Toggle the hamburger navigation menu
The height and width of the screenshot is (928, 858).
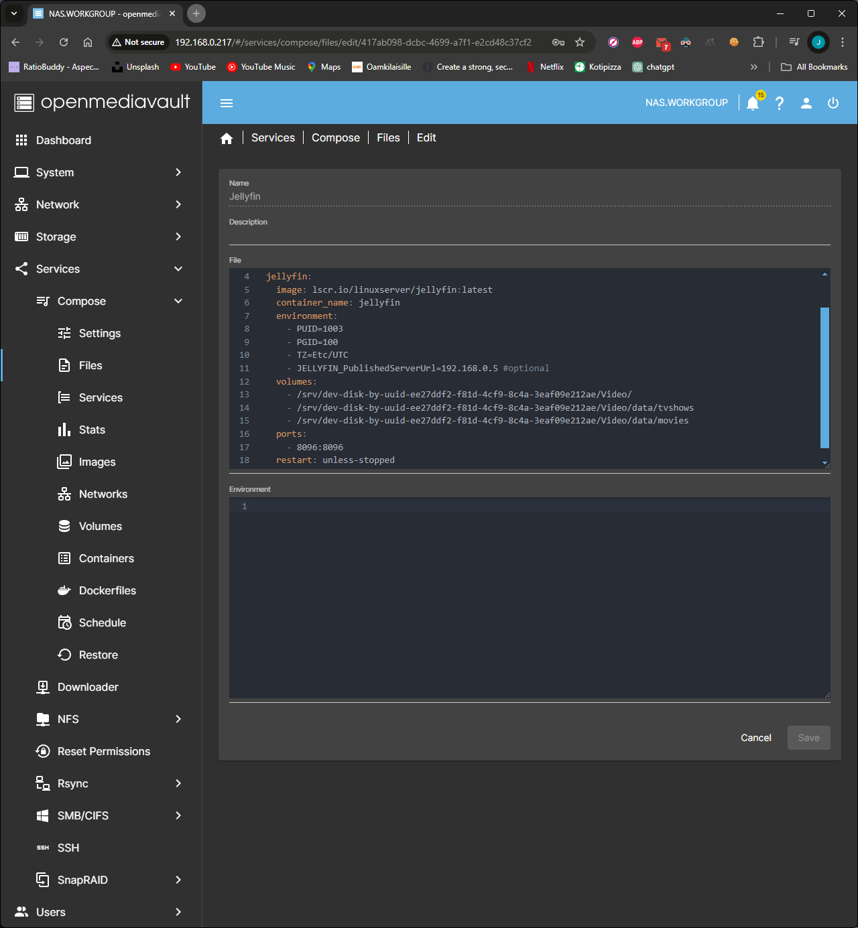coord(227,103)
